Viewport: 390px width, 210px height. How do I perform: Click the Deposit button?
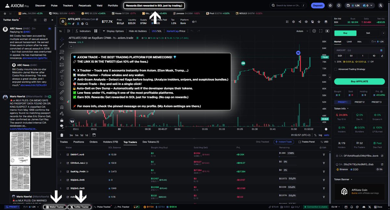point(318,6)
